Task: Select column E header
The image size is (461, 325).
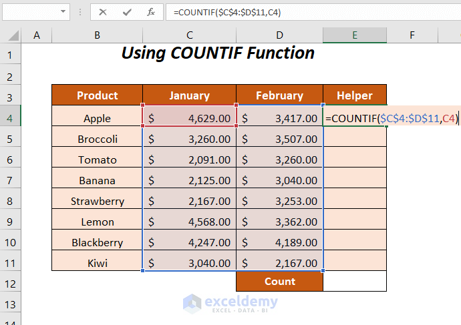Action: (354, 35)
